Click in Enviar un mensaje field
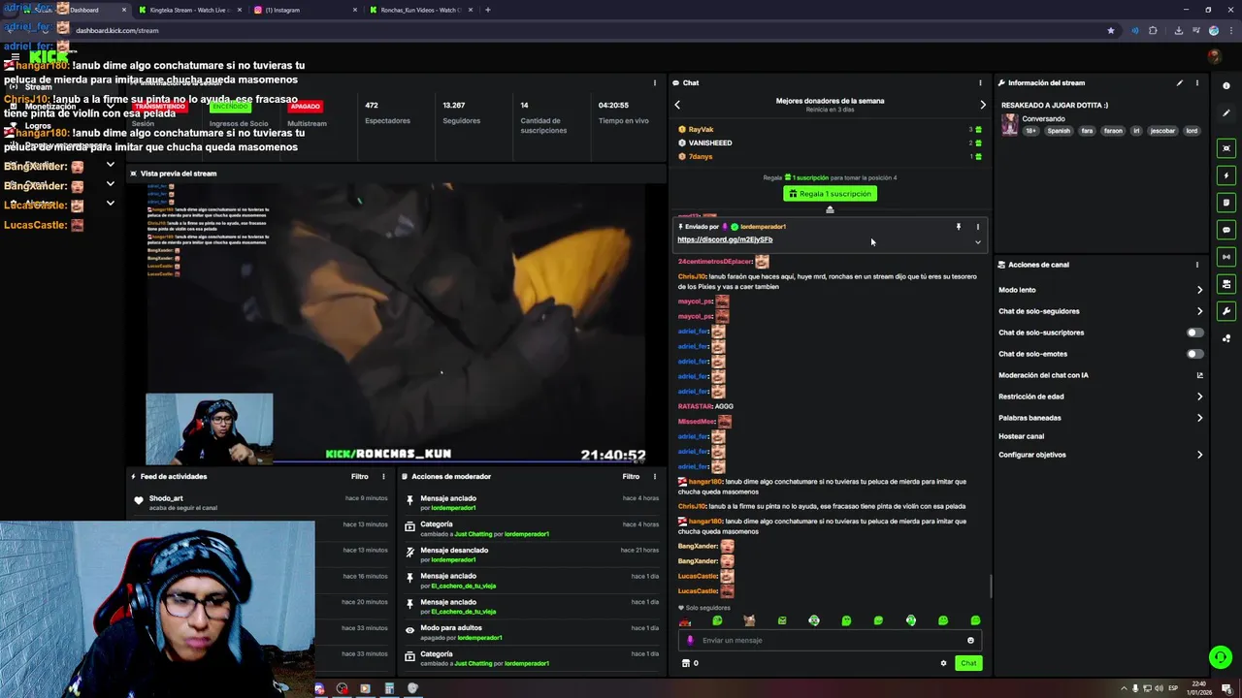The image size is (1242, 698). coord(830,640)
